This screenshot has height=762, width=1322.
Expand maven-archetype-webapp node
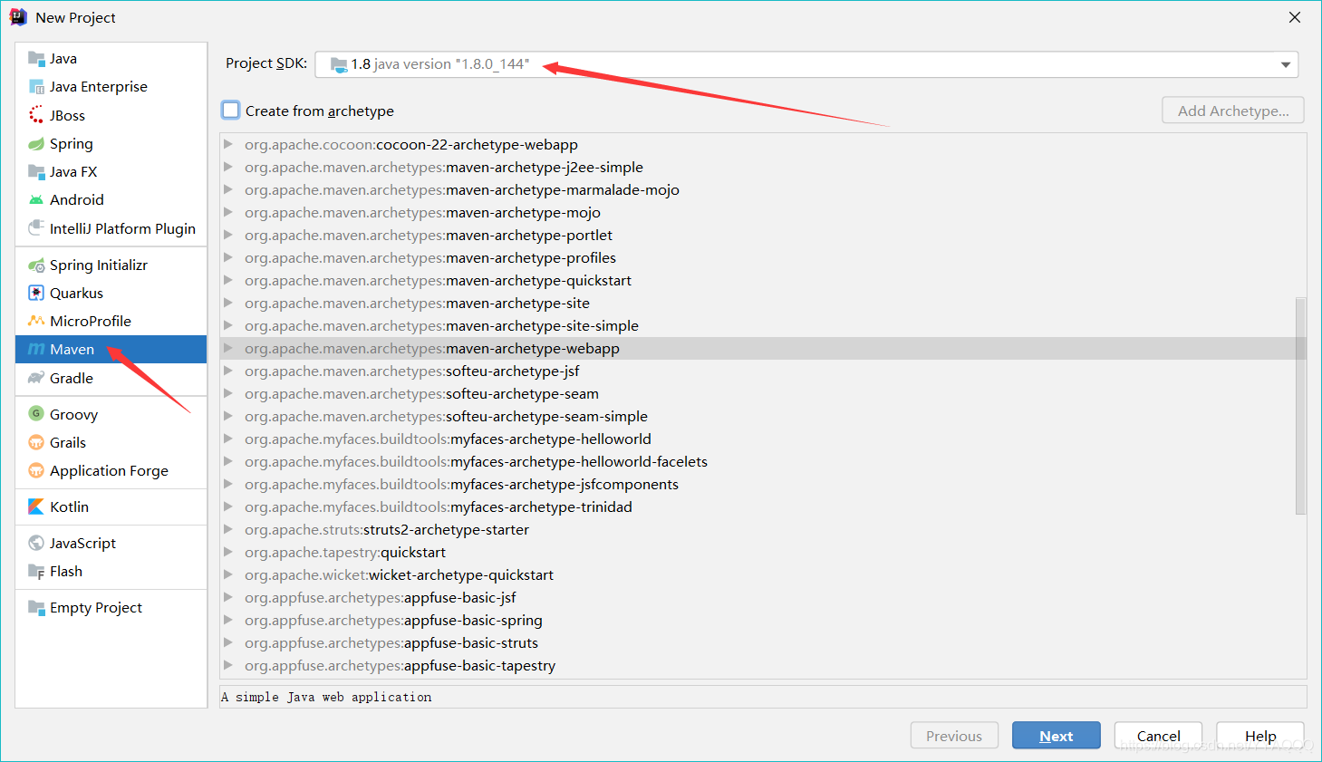228,348
